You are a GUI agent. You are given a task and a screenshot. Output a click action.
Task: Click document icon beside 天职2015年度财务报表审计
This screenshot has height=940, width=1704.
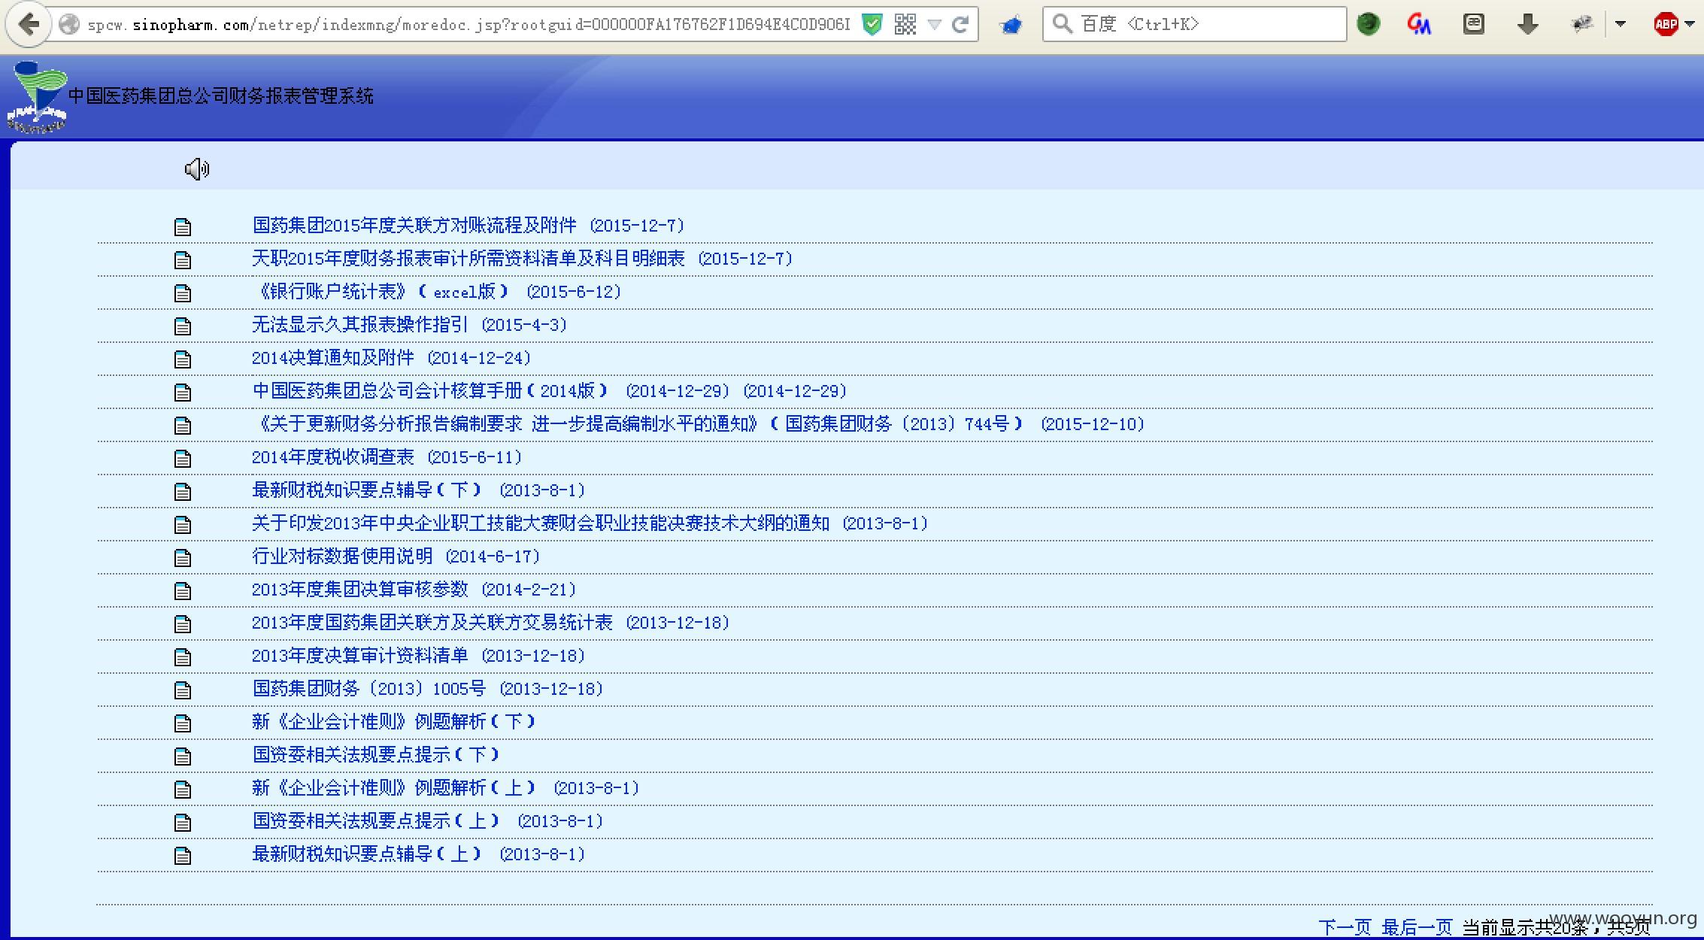[183, 259]
